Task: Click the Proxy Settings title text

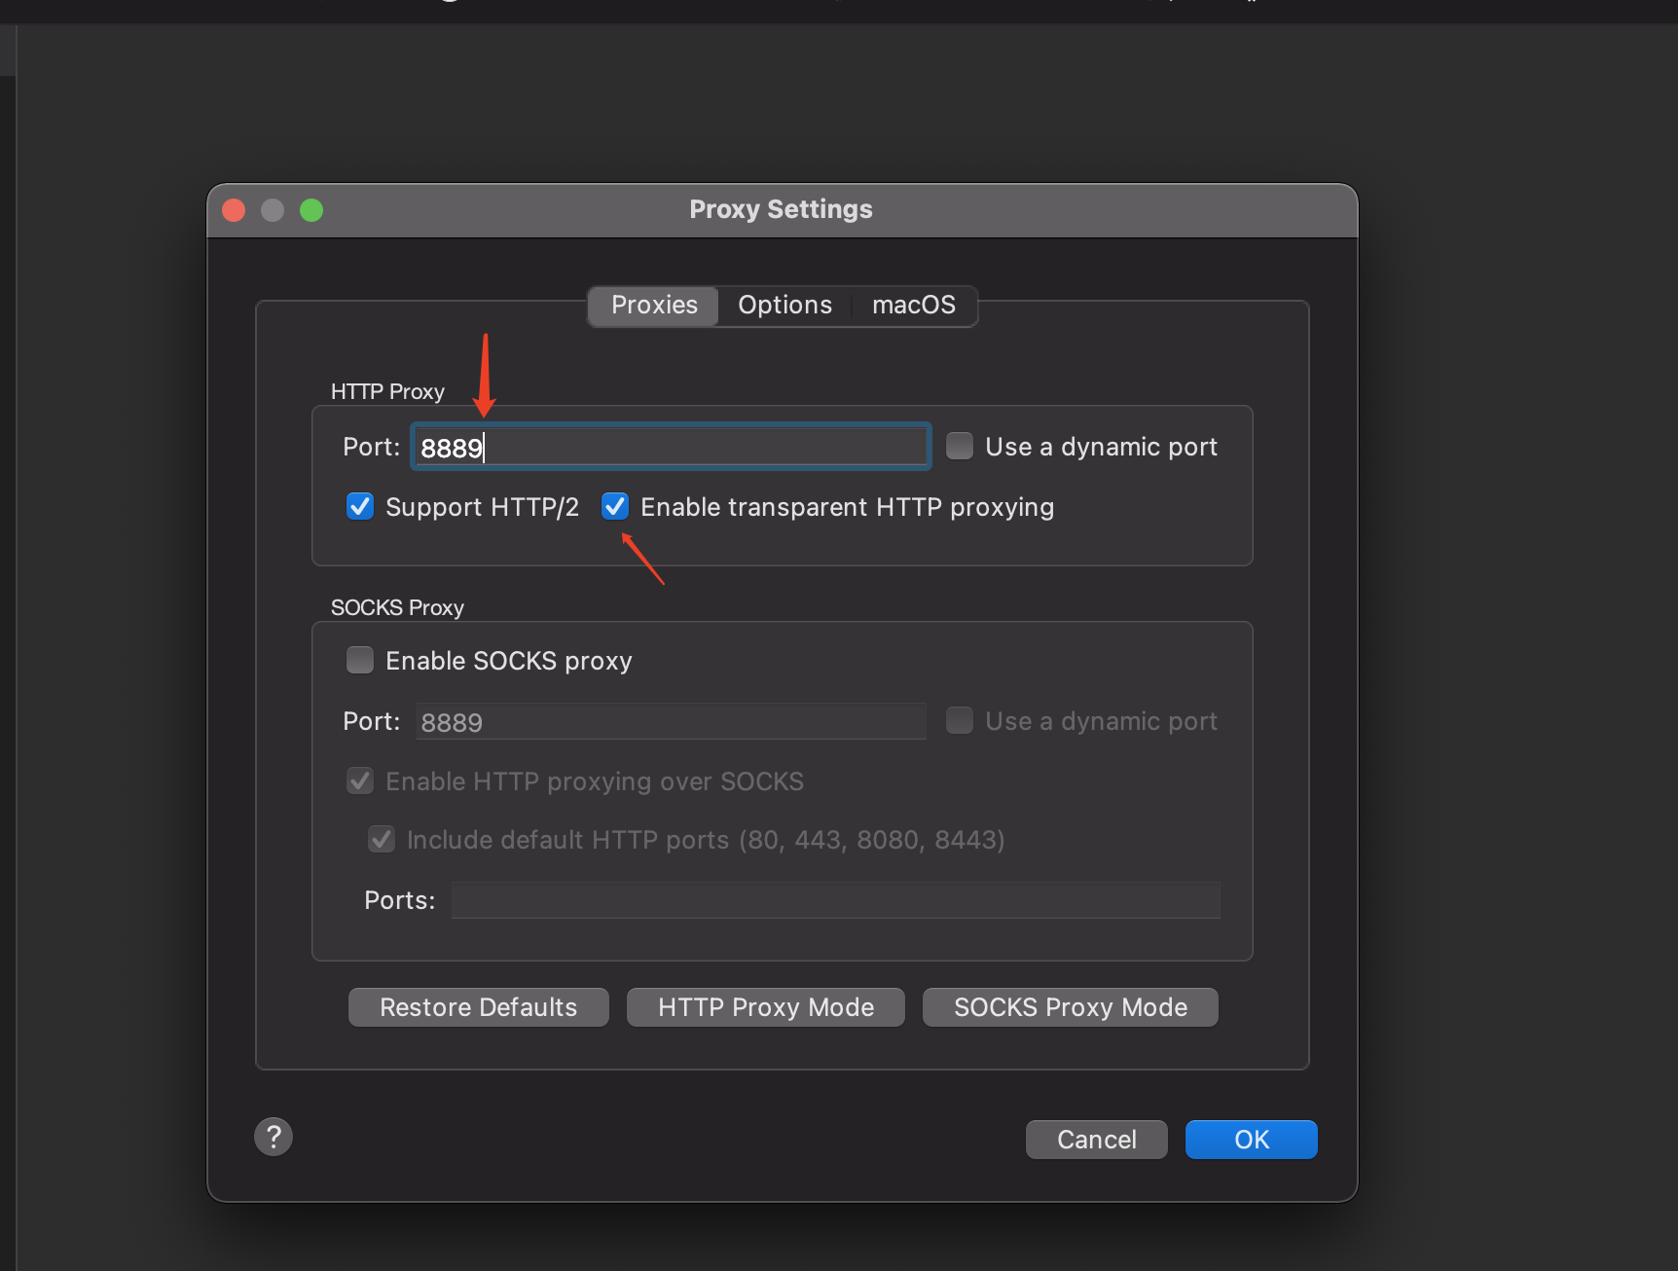Action: pos(781,209)
